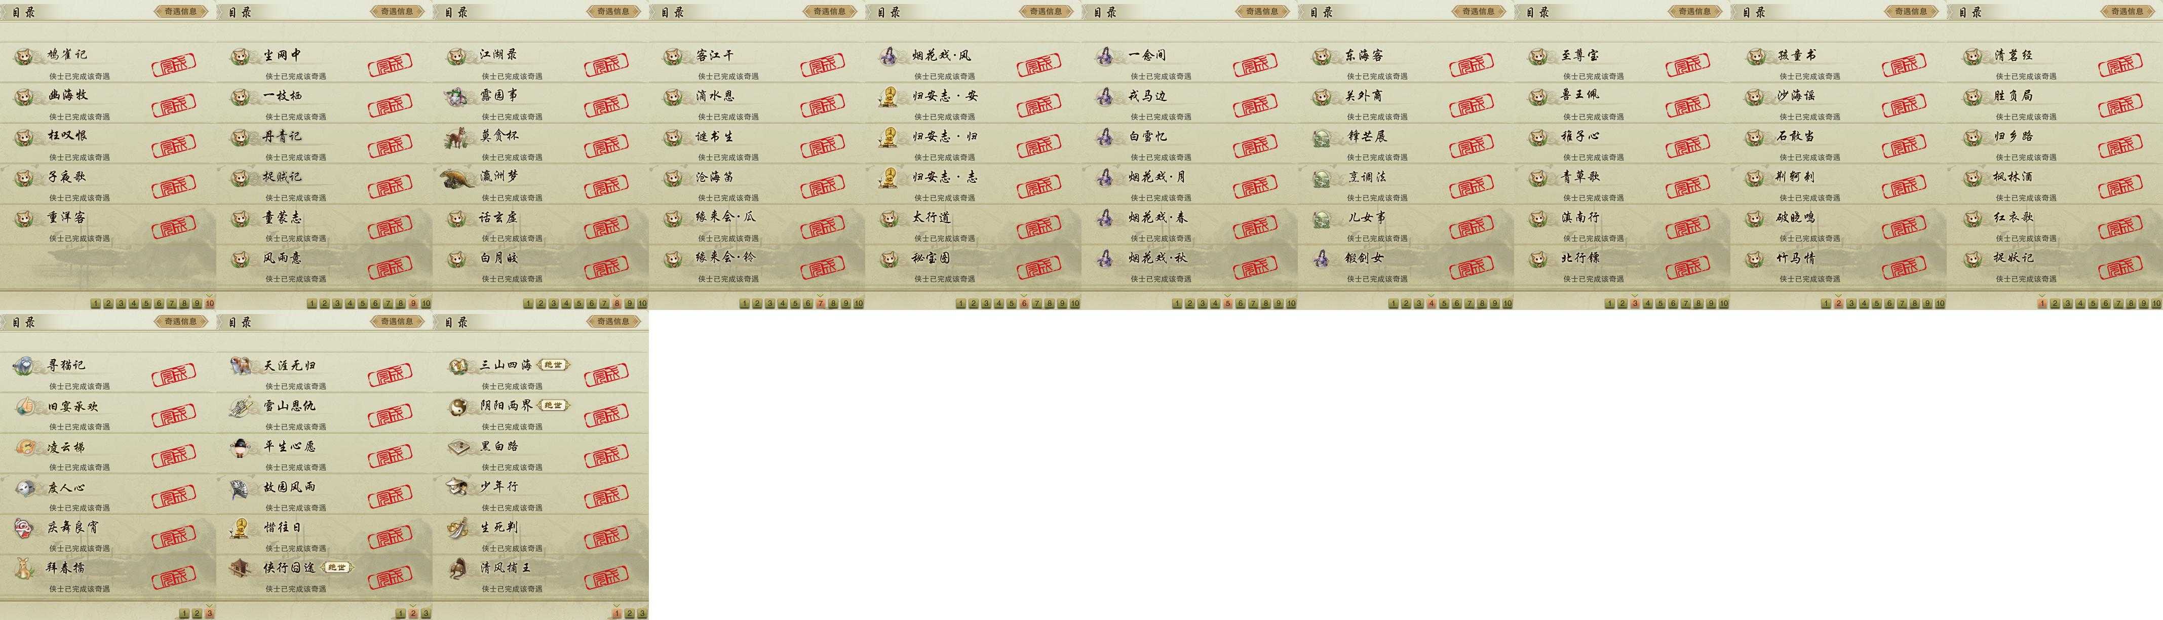
Task: Open the 清风捕王 adventure entry
Action: pyautogui.click(x=540, y=574)
